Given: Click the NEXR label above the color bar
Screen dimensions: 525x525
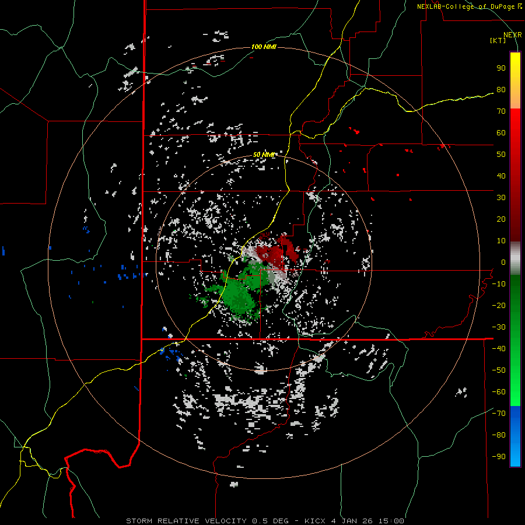Looking at the screenshot, I should 513,35.
